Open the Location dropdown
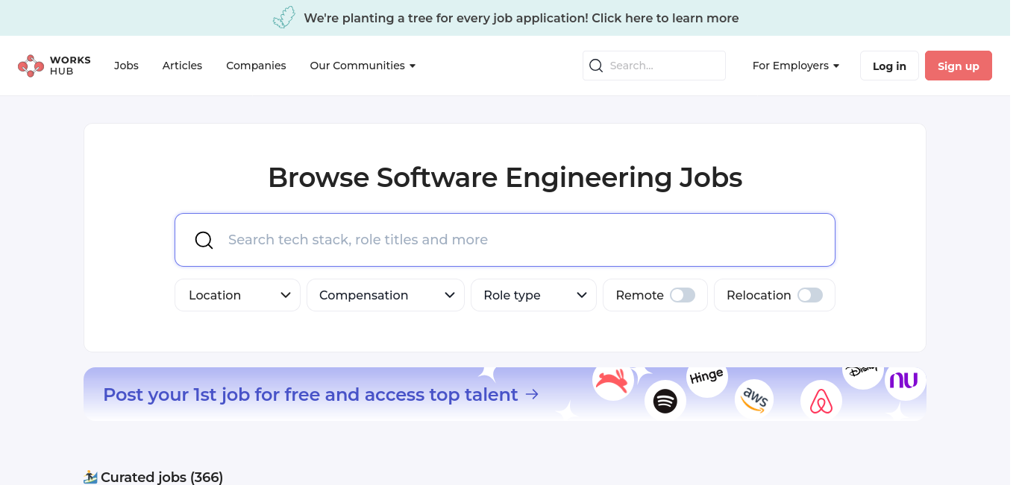Viewport: 1019px width, 485px height. point(237,295)
